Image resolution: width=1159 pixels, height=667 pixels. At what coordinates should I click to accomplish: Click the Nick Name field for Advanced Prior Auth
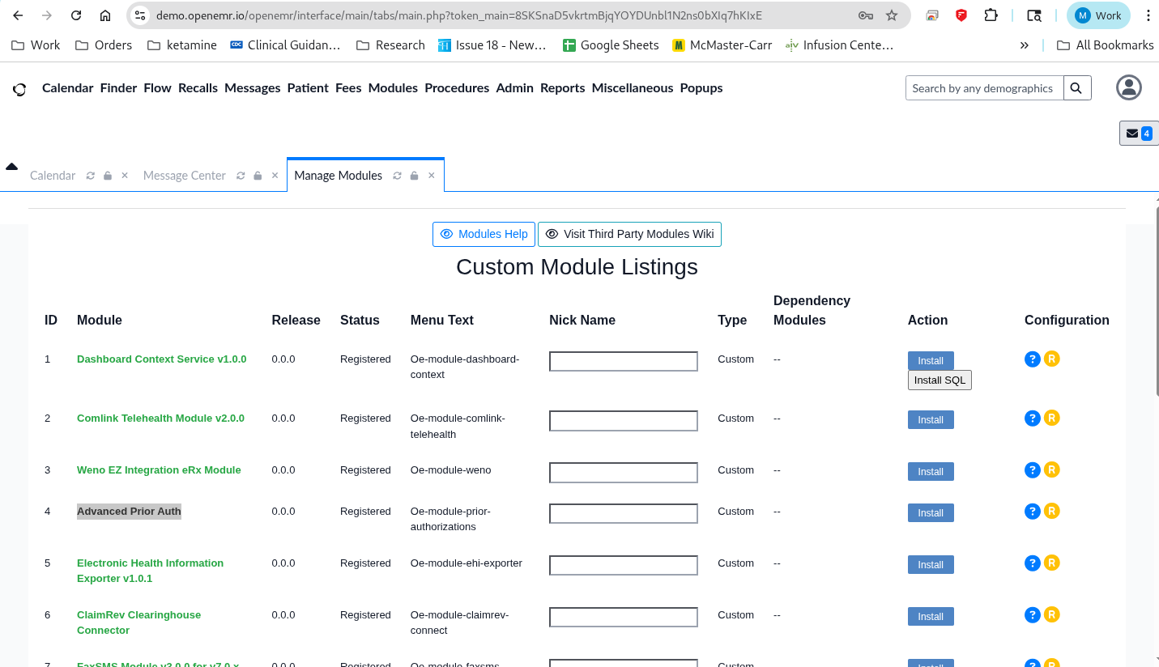(x=623, y=513)
